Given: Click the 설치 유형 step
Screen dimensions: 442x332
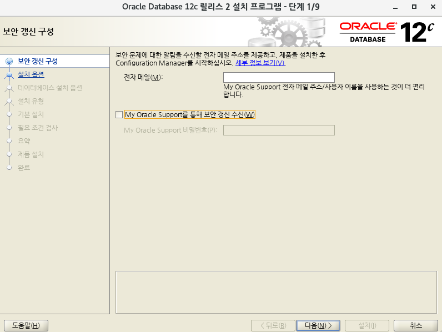Looking at the screenshot, I should (31, 101).
